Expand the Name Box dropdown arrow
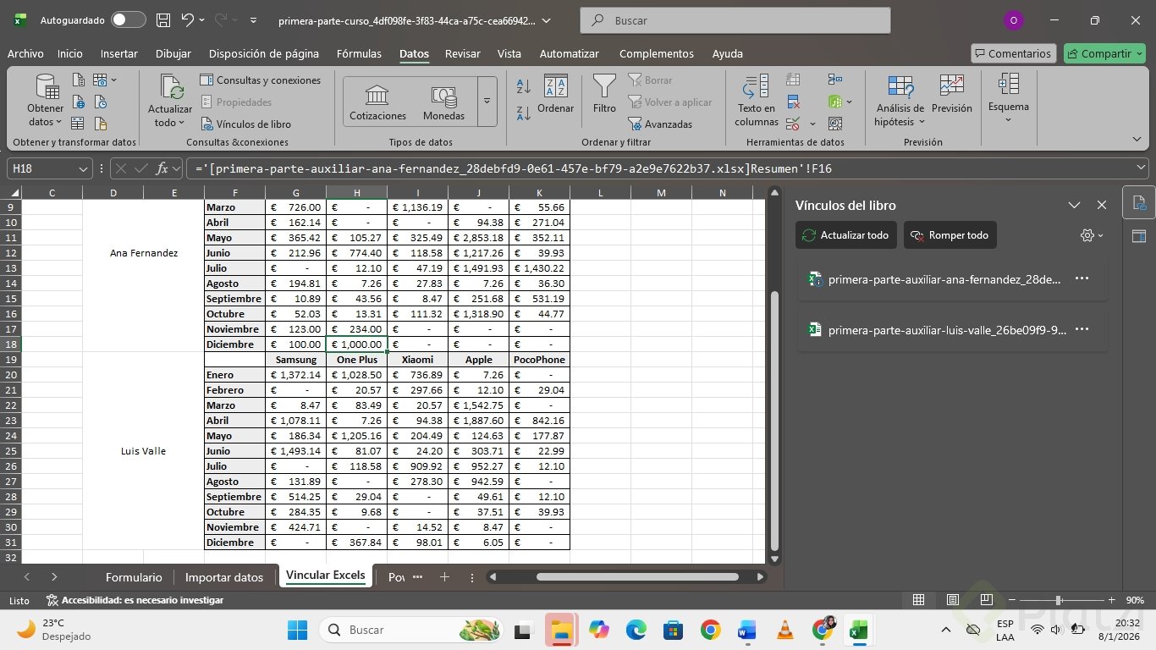1156x650 pixels. [83, 168]
